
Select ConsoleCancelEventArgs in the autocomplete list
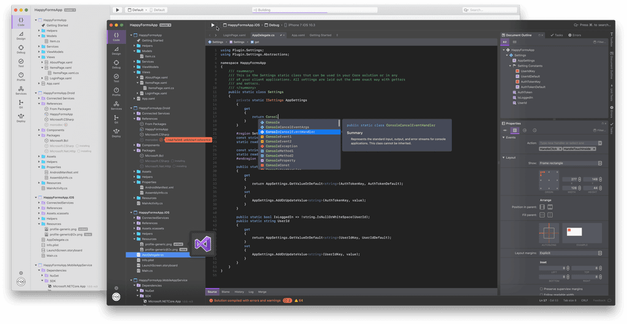point(299,127)
